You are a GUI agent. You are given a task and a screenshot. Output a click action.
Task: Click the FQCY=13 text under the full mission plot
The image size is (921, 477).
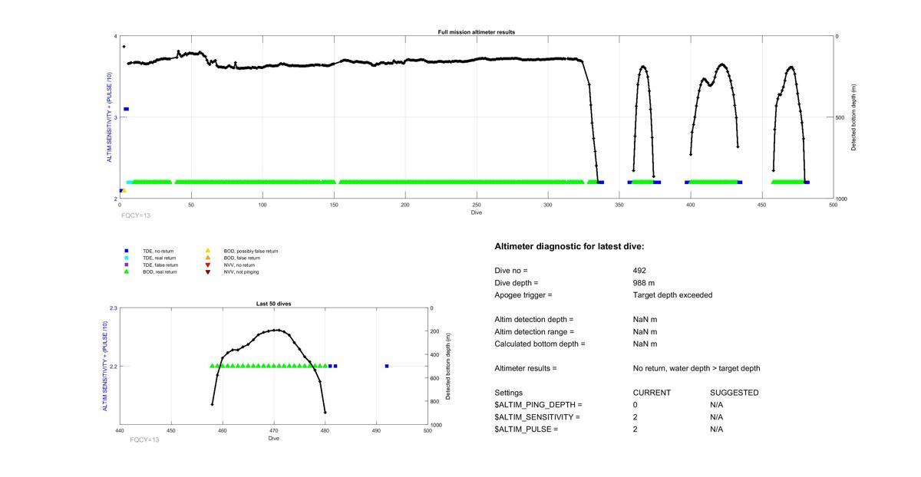[x=136, y=215]
